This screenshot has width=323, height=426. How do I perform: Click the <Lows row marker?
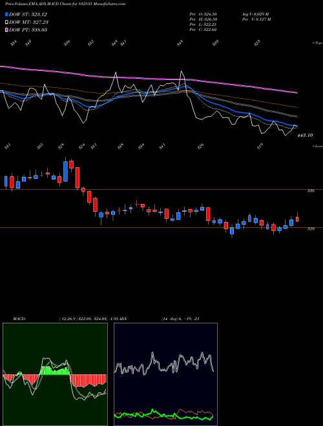click(x=317, y=146)
